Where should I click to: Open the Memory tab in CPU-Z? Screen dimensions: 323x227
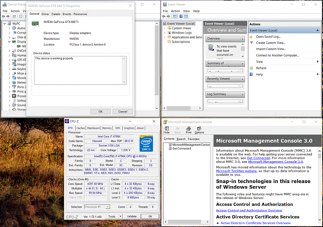(x=107, y=128)
